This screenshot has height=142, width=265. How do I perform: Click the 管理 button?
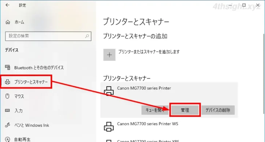(x=185, y=110)
